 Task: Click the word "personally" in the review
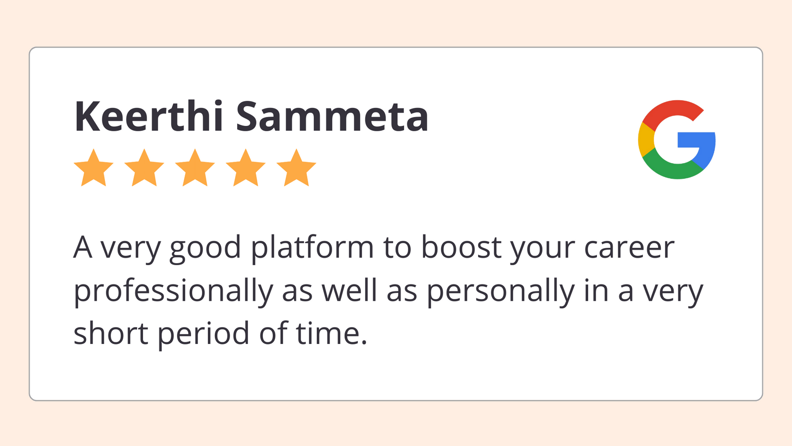pyautogui.click(x=500, y=291)
